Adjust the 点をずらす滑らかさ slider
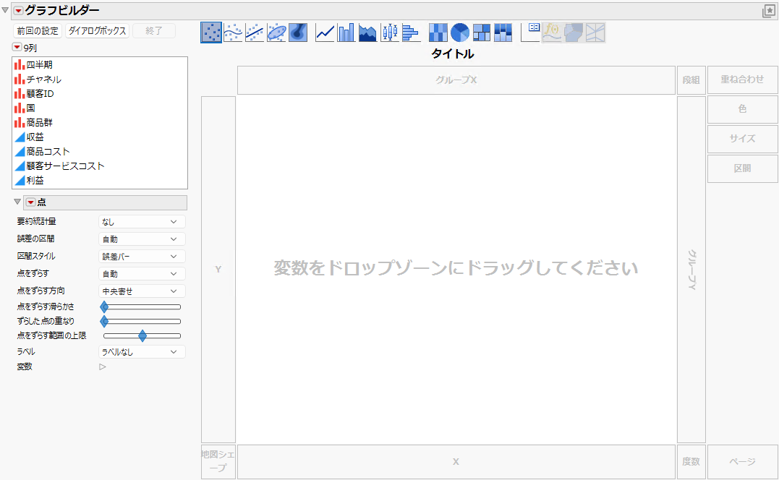Image resolution: width=779 pixels, height=480 pixels. coord(142,307)
